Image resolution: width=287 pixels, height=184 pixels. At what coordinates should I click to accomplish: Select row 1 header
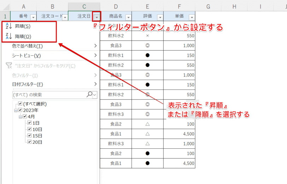pyautogui.click(x=5, y=16)
